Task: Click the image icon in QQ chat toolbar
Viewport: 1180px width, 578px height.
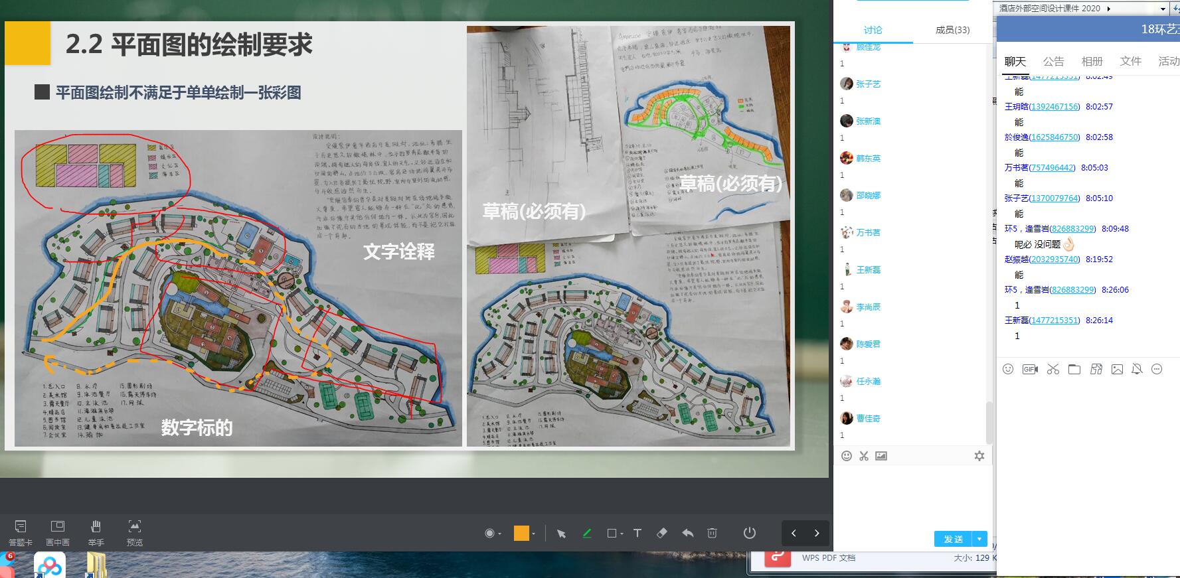Action: coord(1118,369)
